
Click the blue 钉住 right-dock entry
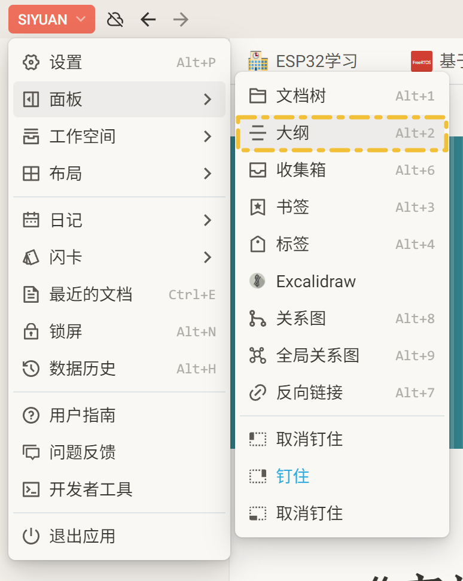[342, 476]
